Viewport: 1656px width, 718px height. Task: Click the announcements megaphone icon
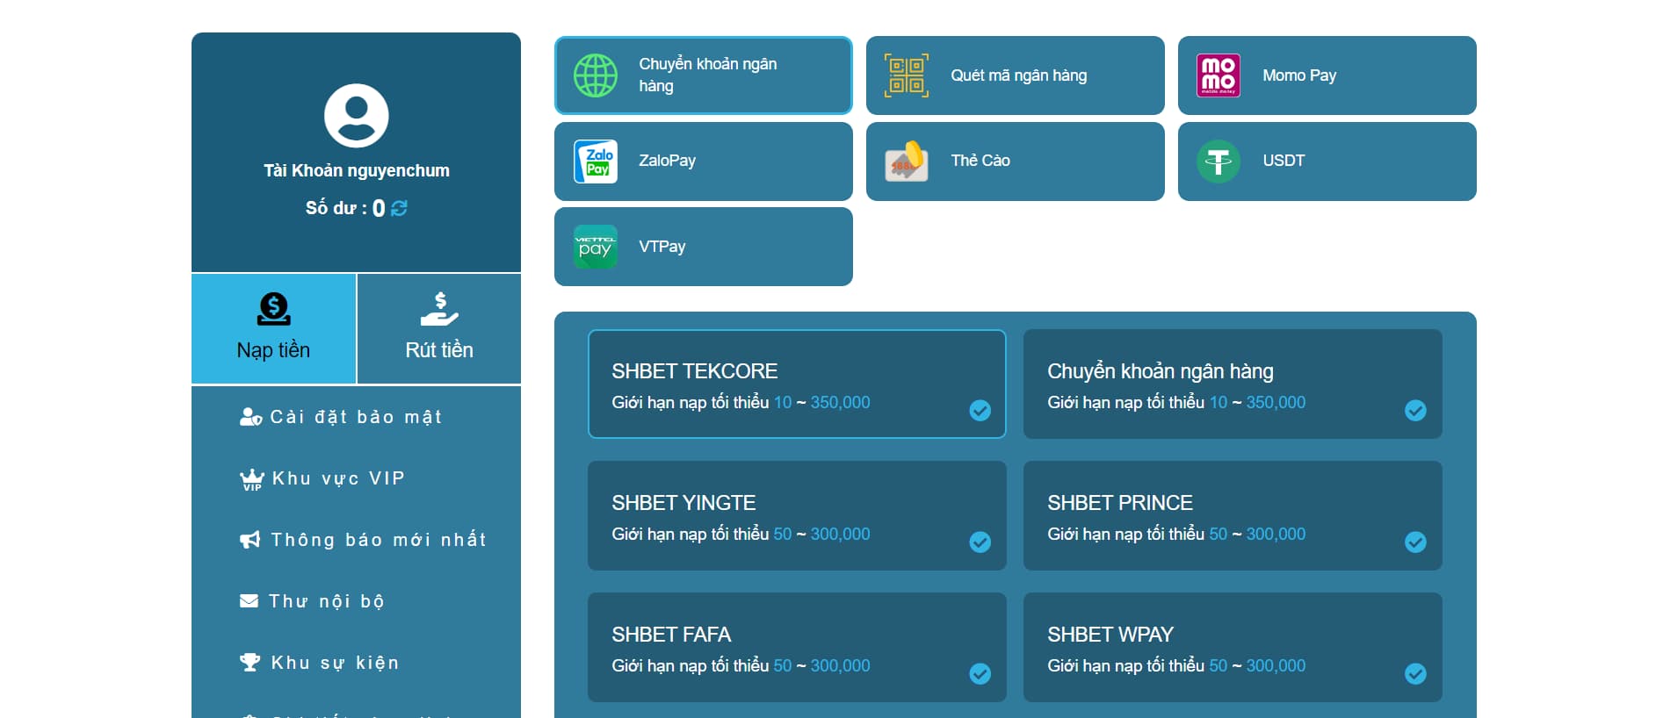(x=250, y=540)
